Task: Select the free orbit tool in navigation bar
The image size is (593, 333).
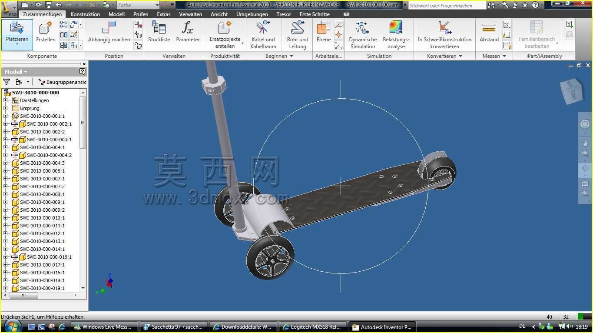Action: pyautogui.click(x=585, y=169)
